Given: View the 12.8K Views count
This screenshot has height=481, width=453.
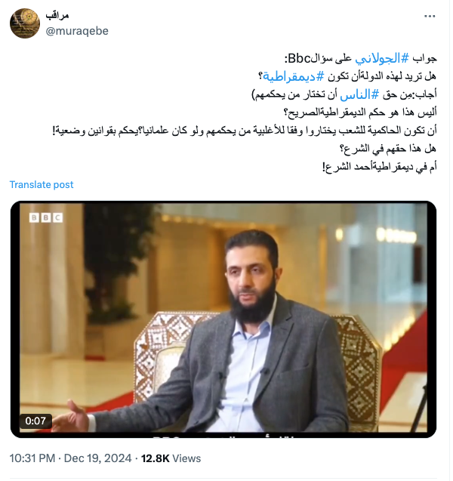Looking at the screenshot, I should tap(171, 458).
